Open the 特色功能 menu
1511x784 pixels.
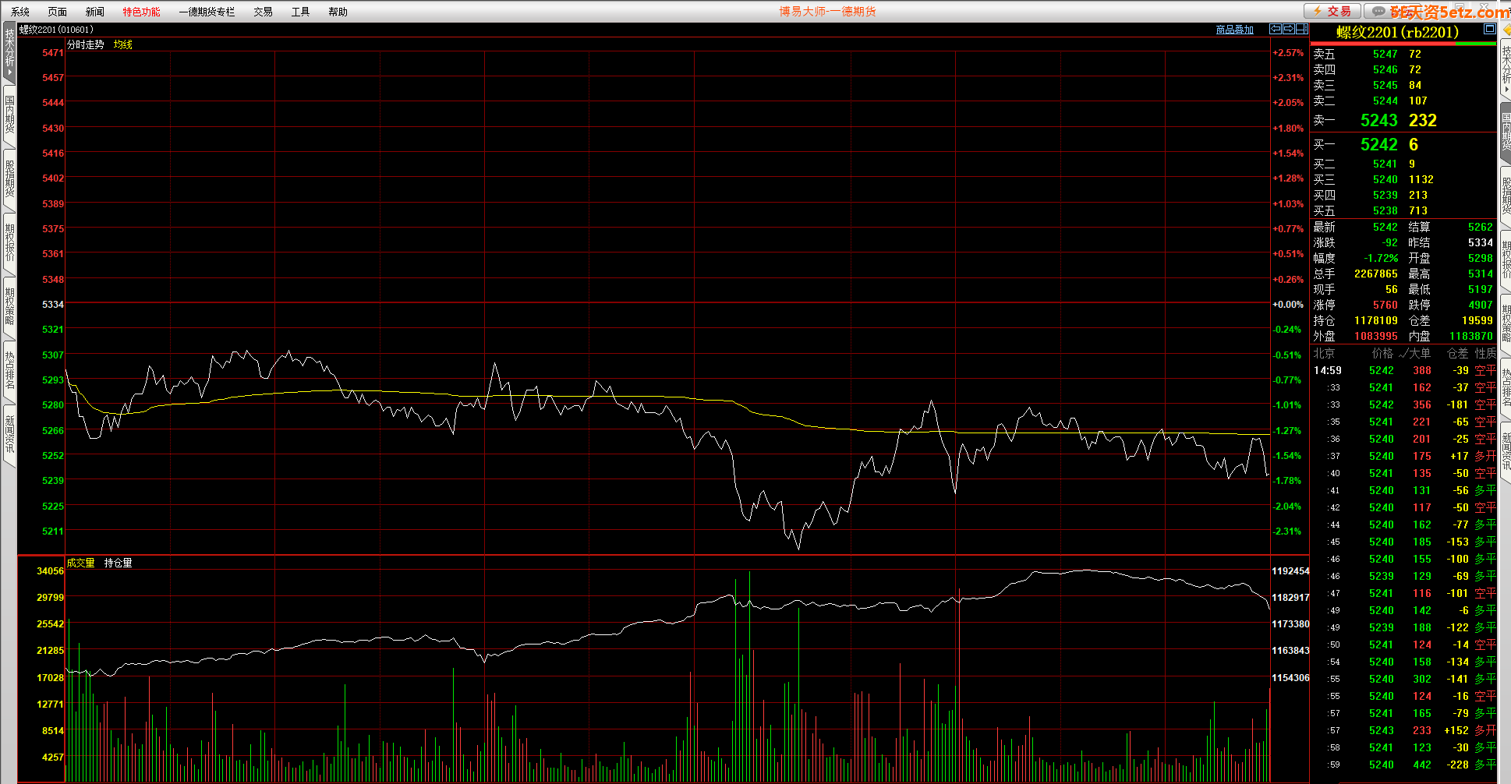coord(141,12)
